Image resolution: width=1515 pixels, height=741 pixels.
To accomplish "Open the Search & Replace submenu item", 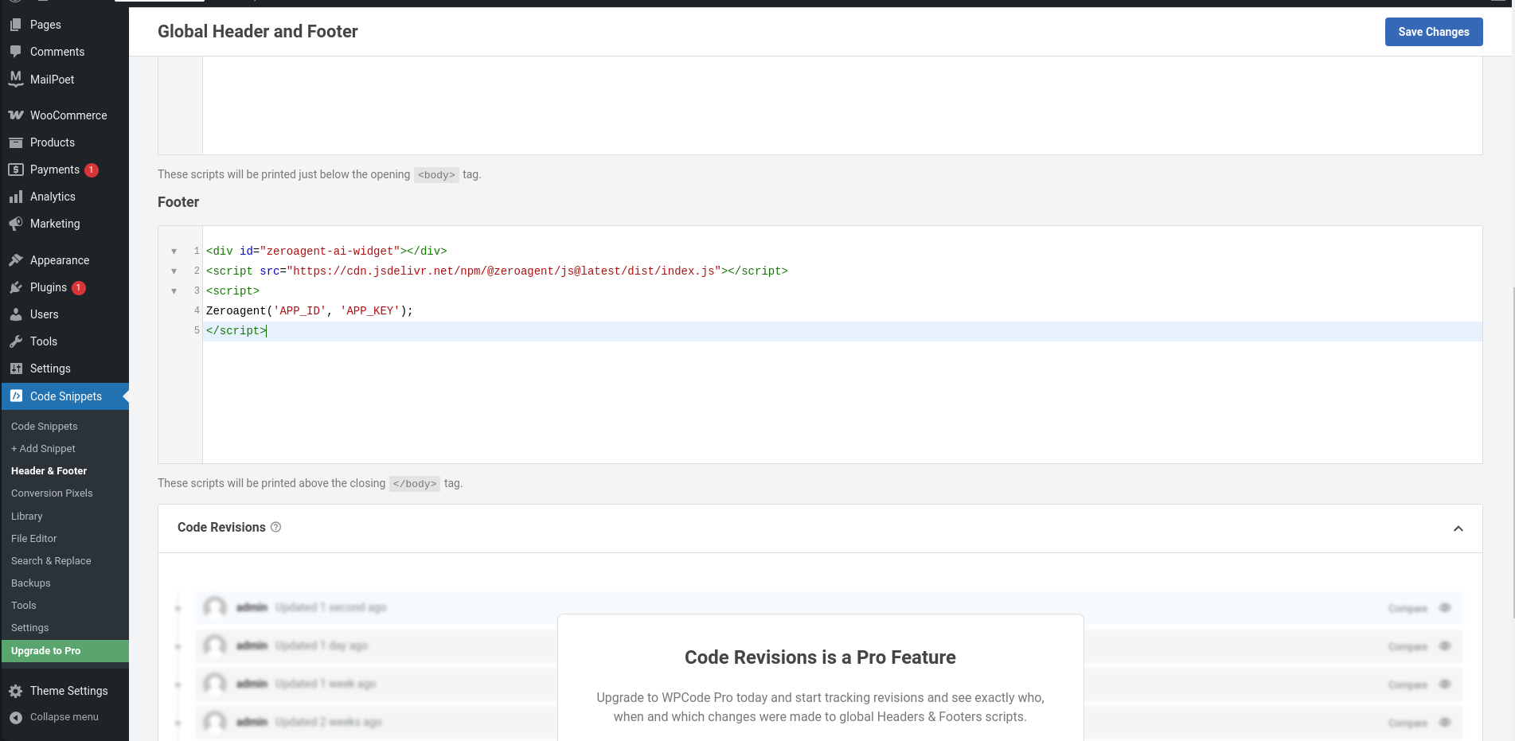I will point(51,560).
